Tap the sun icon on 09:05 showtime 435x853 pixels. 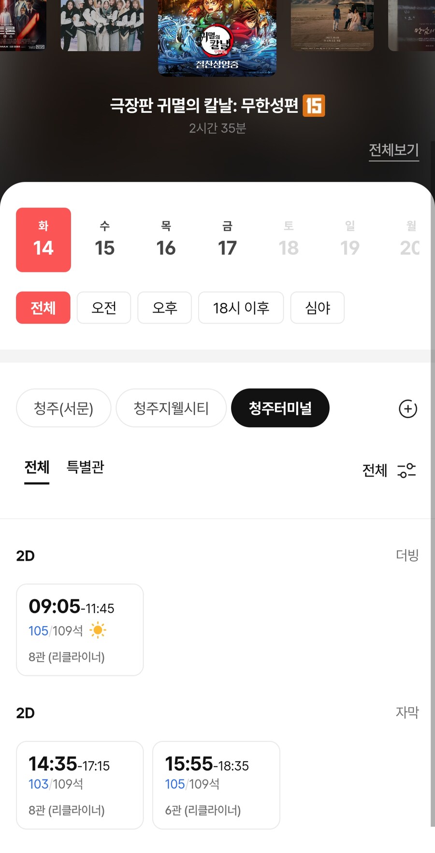98,630
